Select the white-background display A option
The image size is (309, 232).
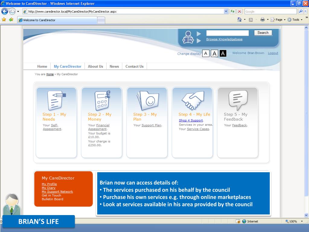(x=206, y=53)
